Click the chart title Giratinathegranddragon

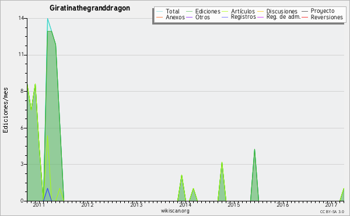coord(90,8)
